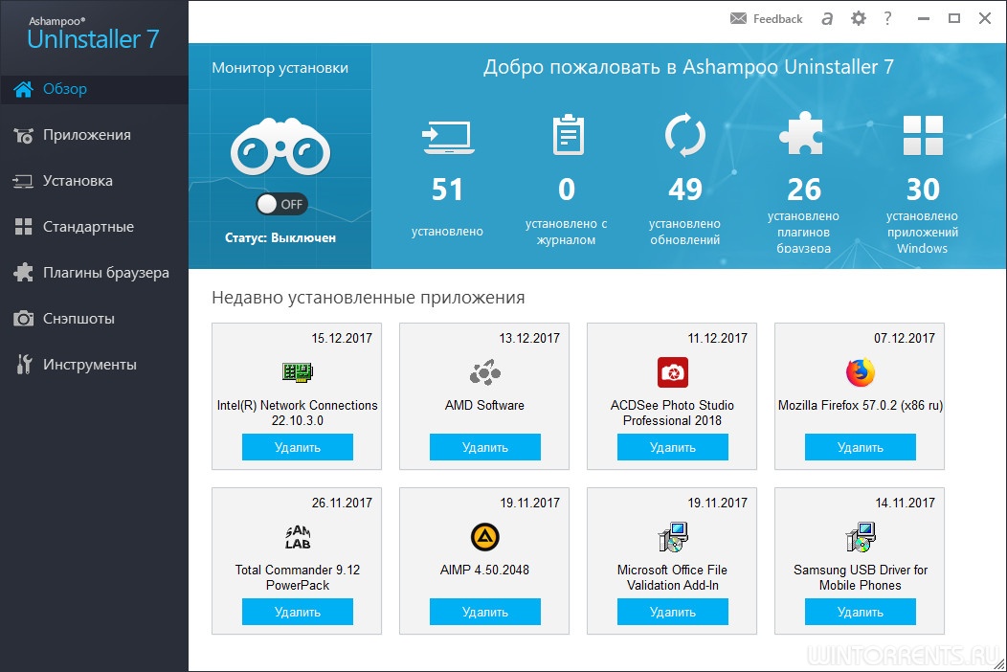
Task: Switch to the Стандартные section
Action: coord(94,227)
